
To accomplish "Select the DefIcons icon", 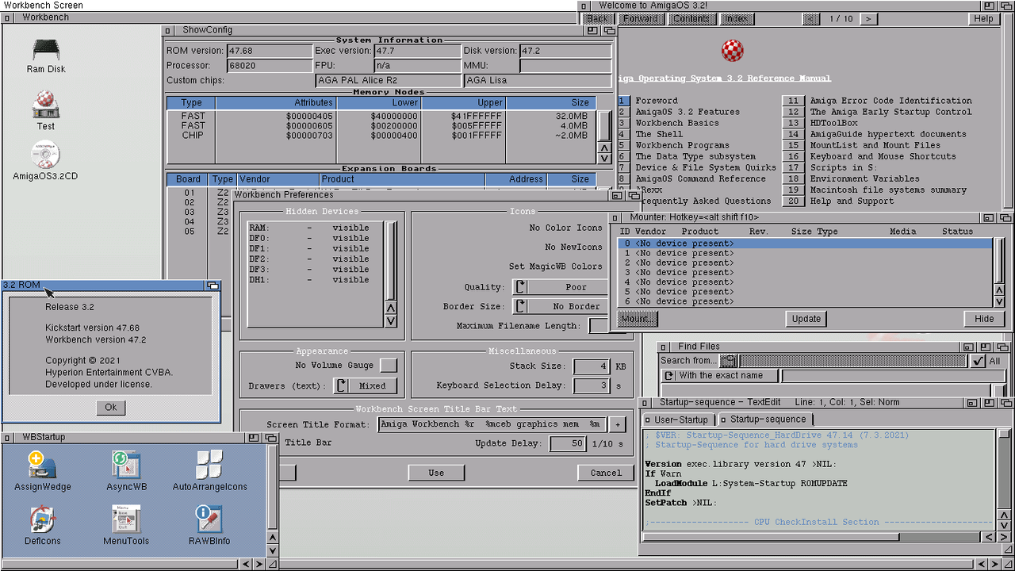I will coord(42,520).
